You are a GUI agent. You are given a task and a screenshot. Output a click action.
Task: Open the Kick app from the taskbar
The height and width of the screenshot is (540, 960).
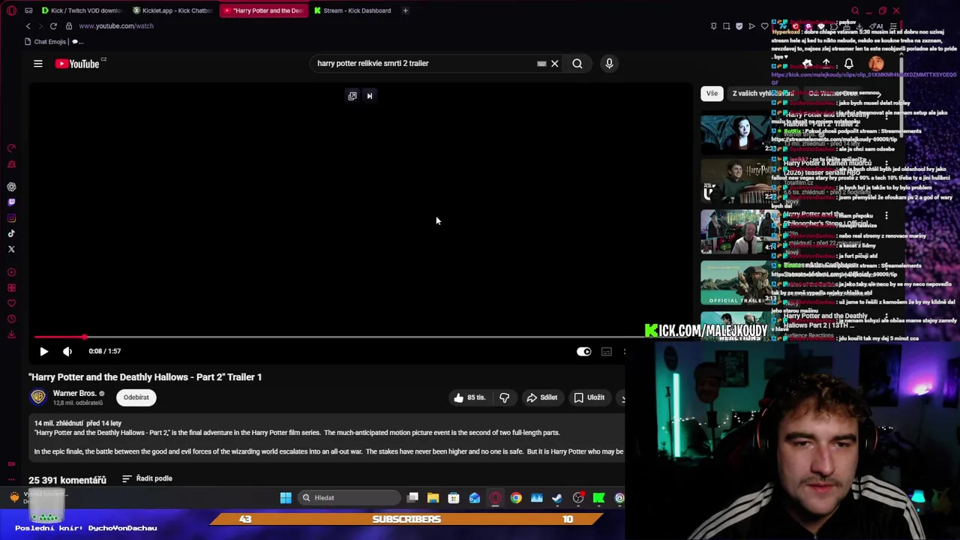598,498
